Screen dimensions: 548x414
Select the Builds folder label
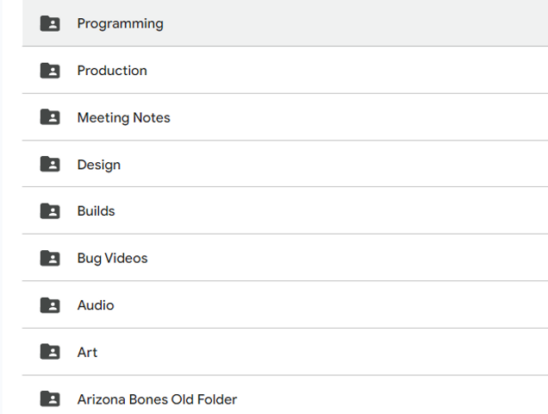coord(96,211)
